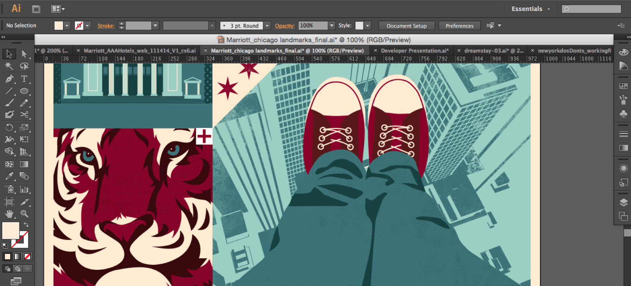Select the Selection tool (black arrow)
Image resolution: width=631 pixels, height=286 pixels.
tap(9, 54)
